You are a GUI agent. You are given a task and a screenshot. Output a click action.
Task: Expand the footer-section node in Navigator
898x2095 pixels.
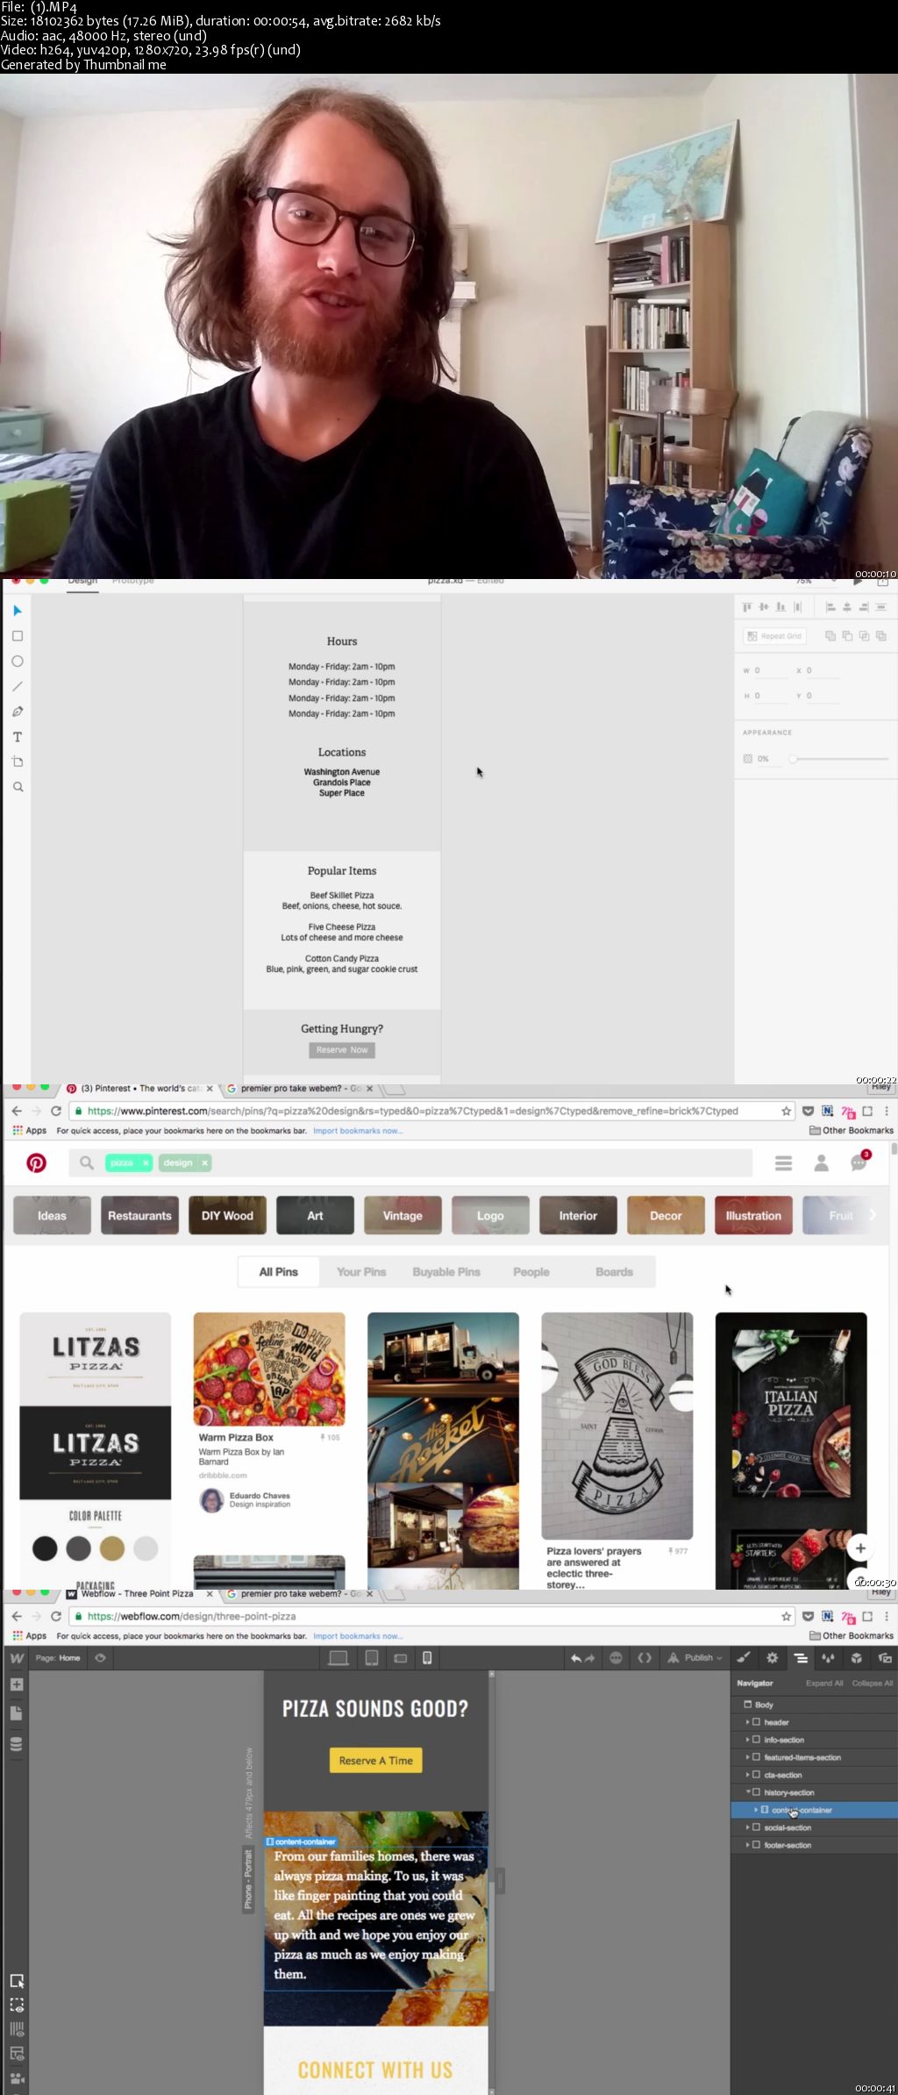(x=748, y=1845)
